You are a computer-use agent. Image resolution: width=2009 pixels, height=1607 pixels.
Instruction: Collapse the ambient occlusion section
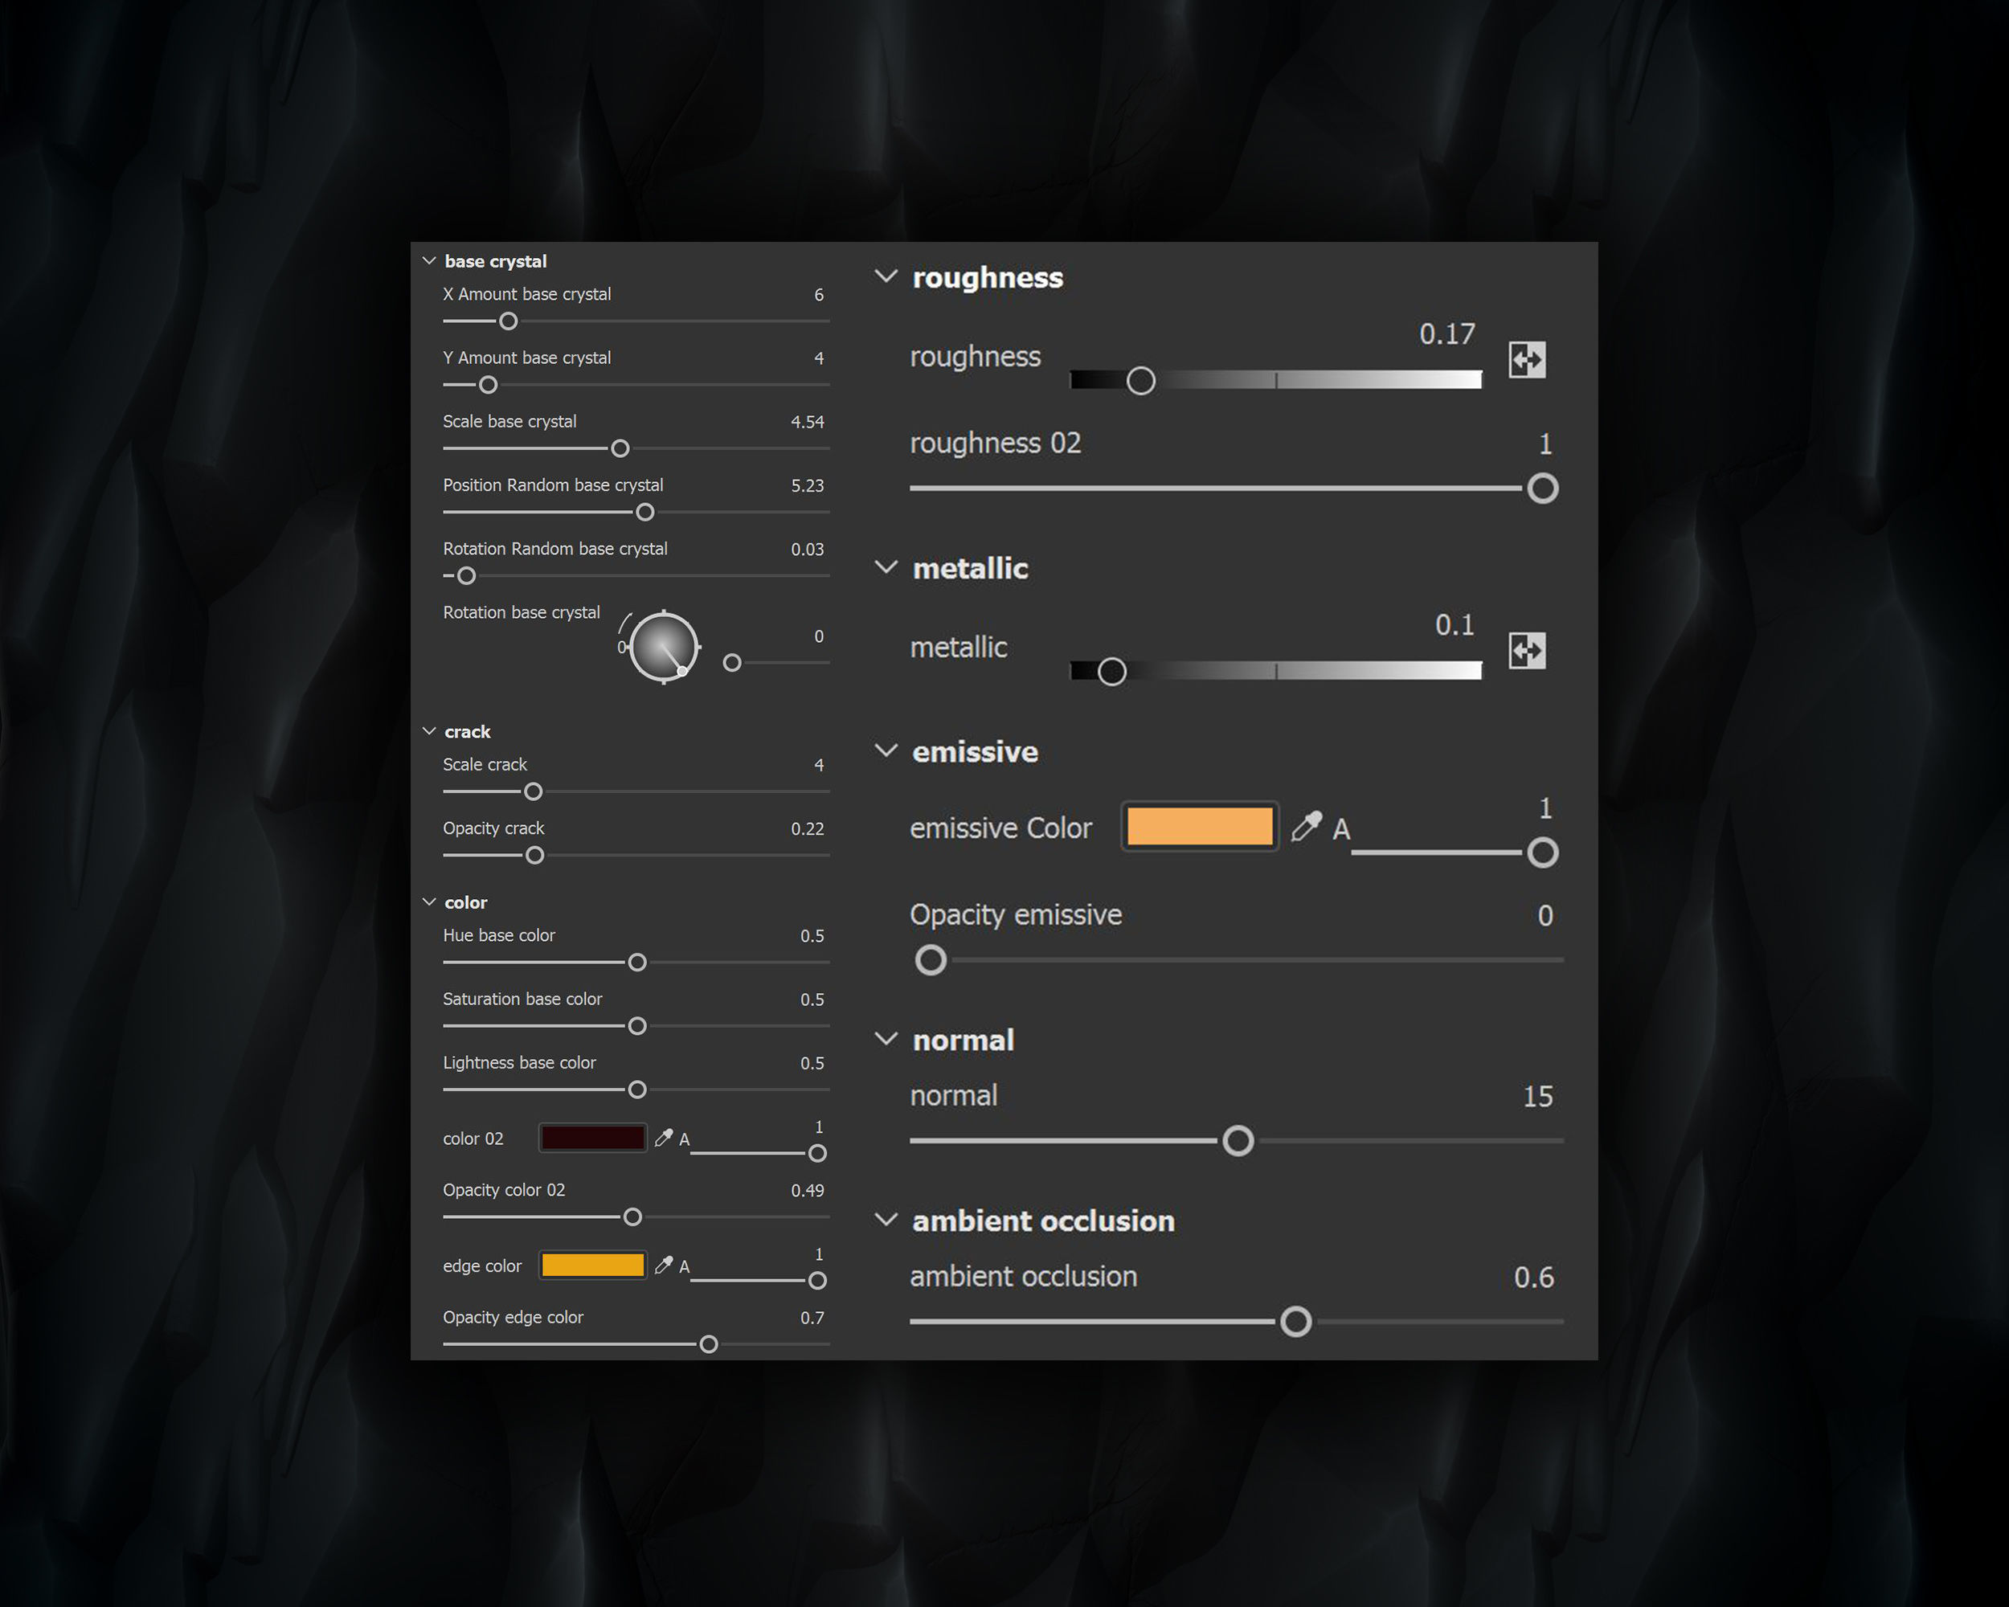click(x=886, y=1221)
